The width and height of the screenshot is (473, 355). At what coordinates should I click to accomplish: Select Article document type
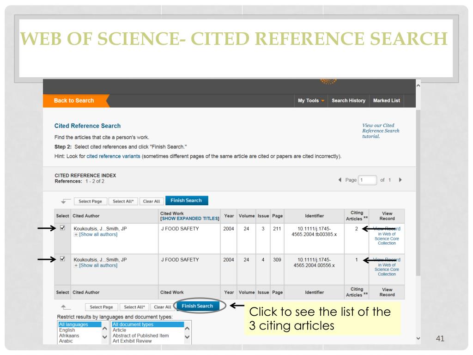(x=147, y=330)
